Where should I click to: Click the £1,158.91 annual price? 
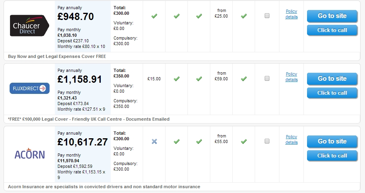pyautogui.click(x=80, y=79)
